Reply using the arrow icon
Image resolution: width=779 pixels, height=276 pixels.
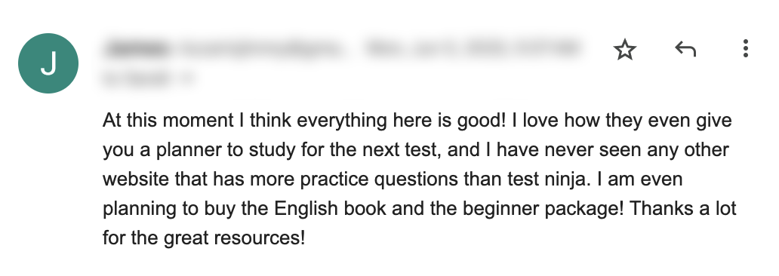click(685, 49)
